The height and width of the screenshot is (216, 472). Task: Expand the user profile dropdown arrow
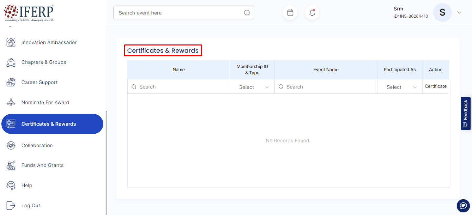459,12
